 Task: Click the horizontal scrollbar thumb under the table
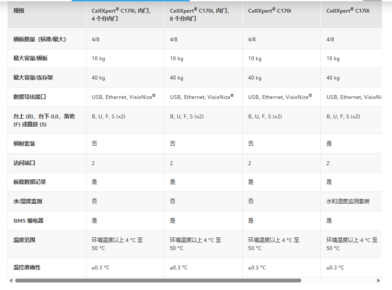(158, 280)
